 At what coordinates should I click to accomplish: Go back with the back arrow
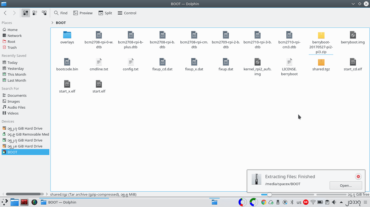[x=5, y=13]
